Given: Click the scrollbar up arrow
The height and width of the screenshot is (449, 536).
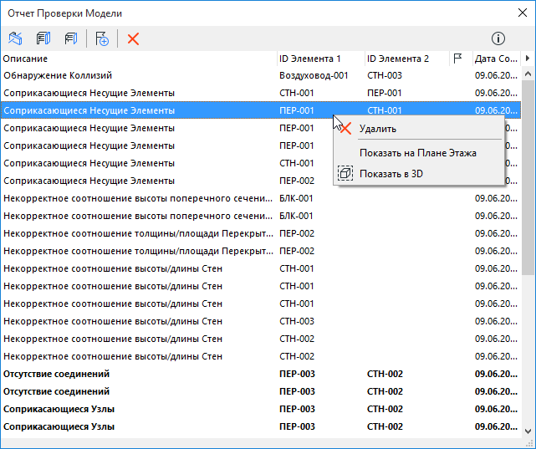Looking at the screenshot, I should coord(528,74).
